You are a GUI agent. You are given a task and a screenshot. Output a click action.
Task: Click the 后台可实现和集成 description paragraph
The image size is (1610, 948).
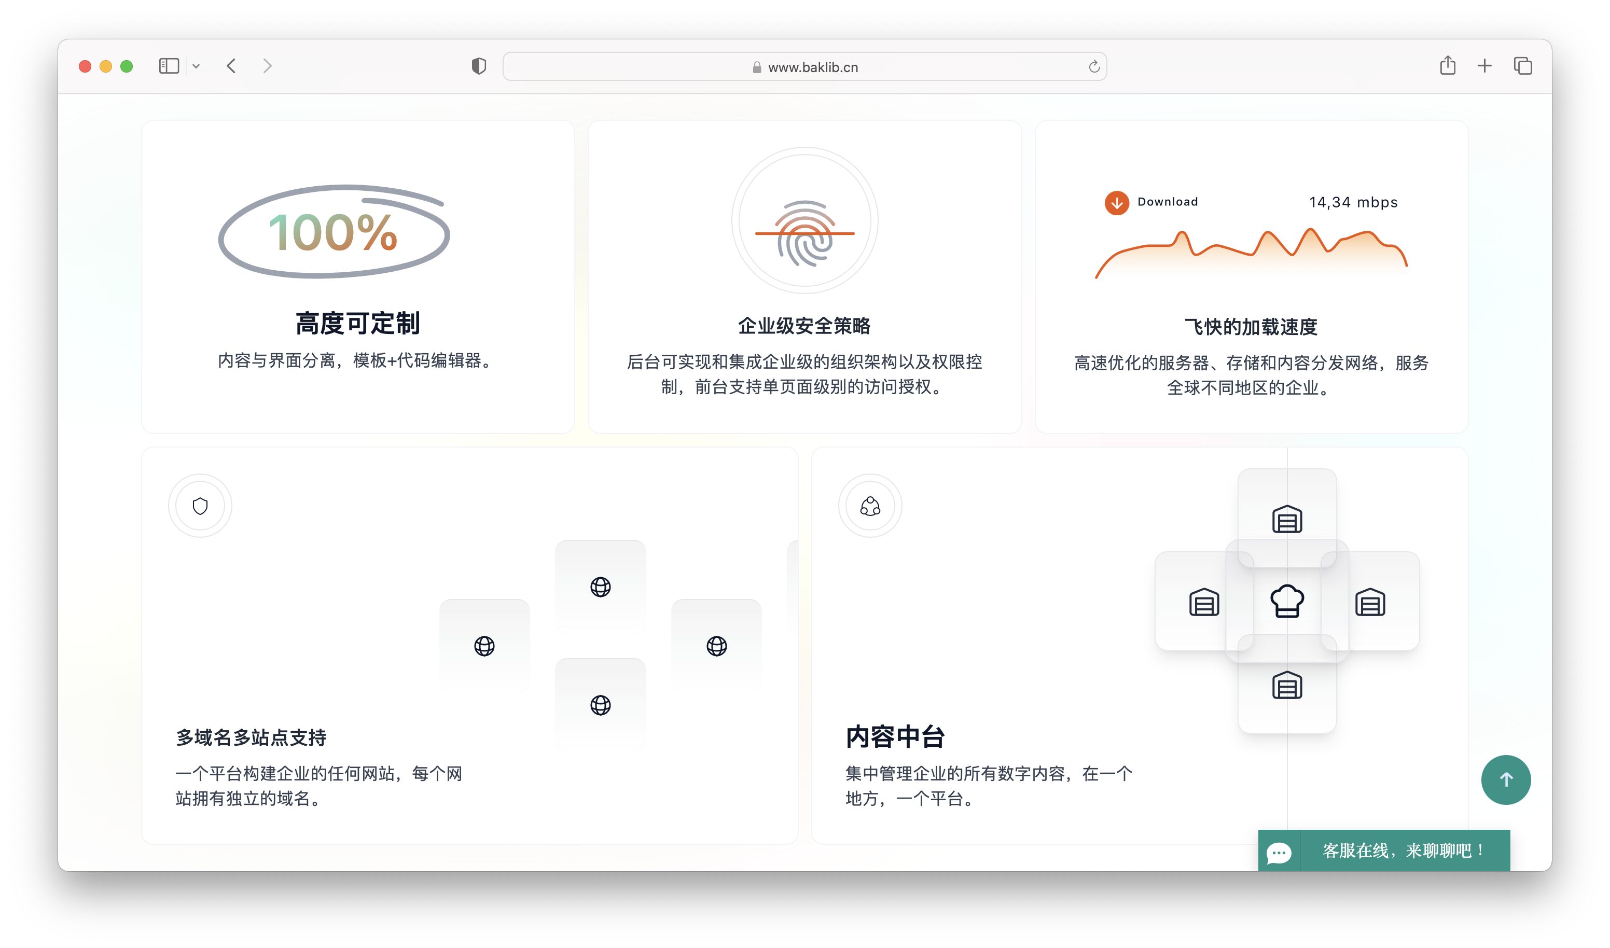pos(804,374)
